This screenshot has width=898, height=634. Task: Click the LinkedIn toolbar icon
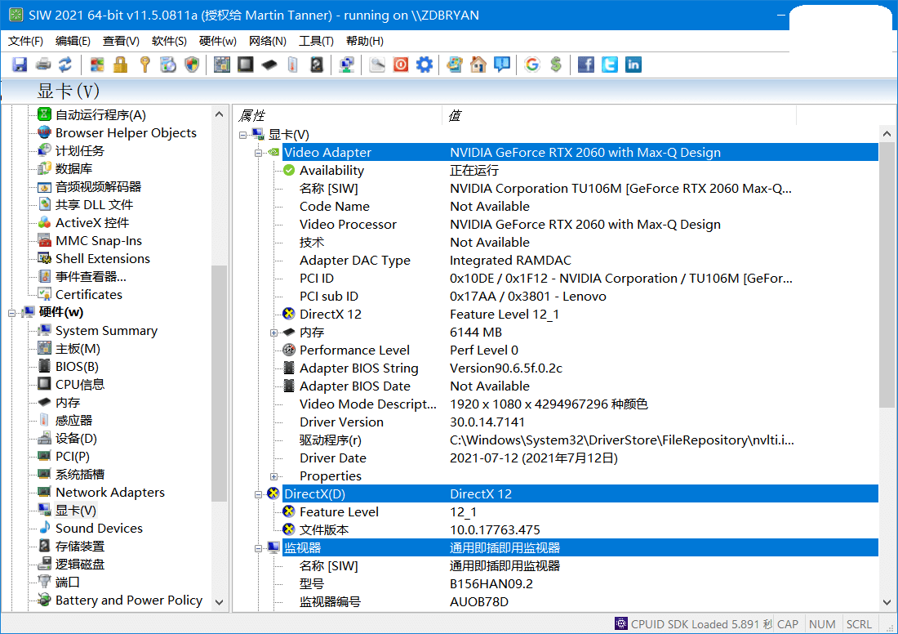click(x=633, y=65)
